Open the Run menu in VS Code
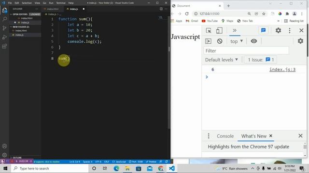Viewport: 309px width, 173px height. [51, 3]
